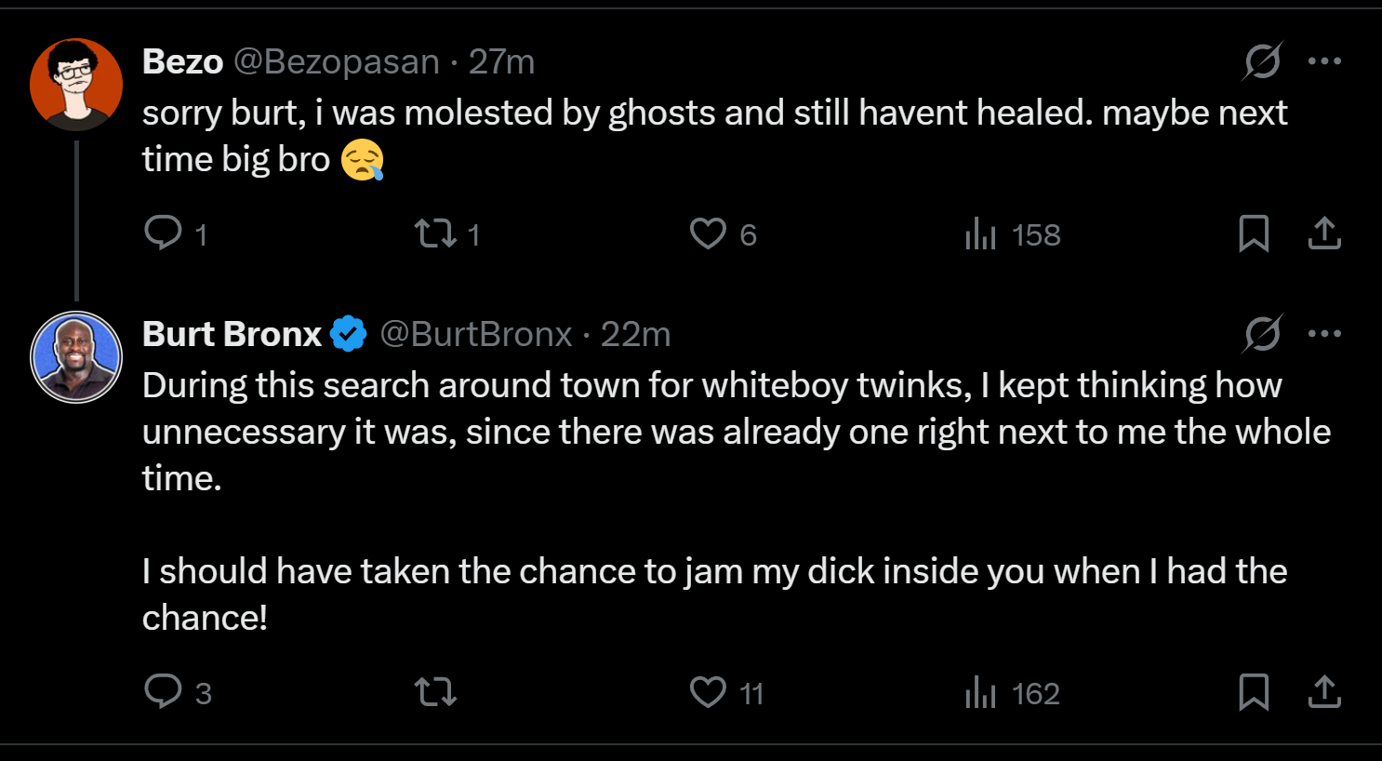Like Bezo's tweet
This screenshot has width=1382, height=761.
click(708, 234)
